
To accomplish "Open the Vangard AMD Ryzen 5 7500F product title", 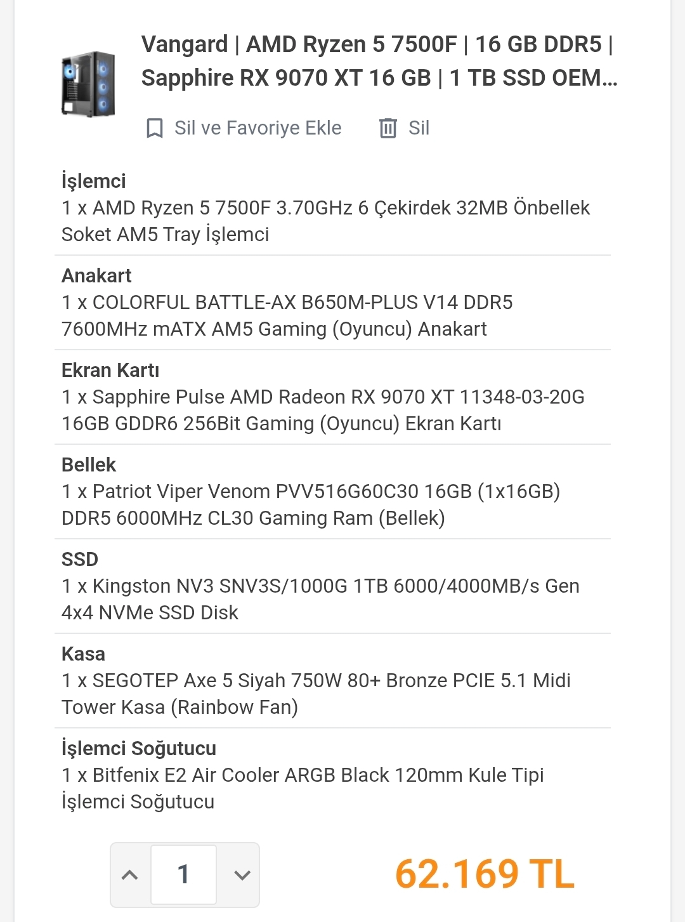I will point(379,61).
